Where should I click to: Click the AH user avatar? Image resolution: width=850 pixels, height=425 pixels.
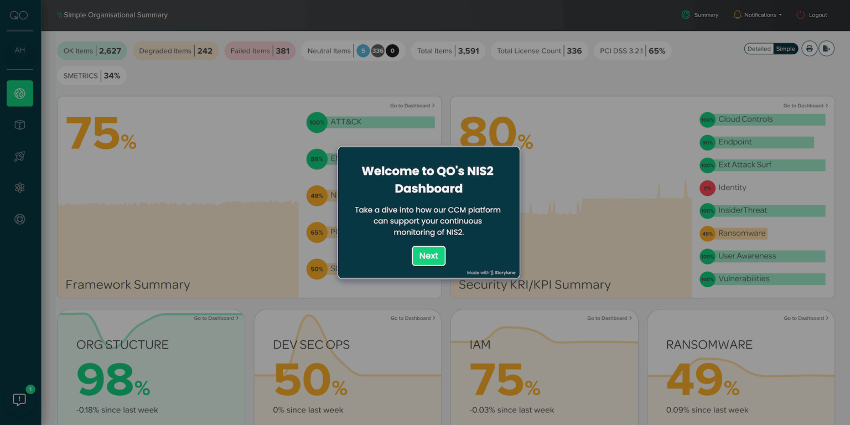pos(20,50)
